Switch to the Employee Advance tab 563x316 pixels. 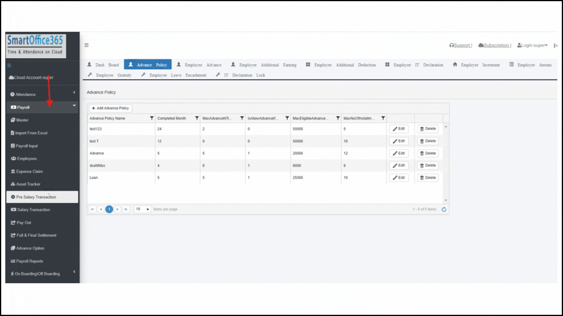click(x=199, y=65)
